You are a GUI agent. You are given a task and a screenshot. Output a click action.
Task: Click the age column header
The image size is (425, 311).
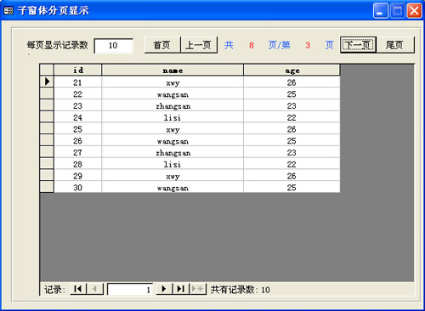click(292, 70)
